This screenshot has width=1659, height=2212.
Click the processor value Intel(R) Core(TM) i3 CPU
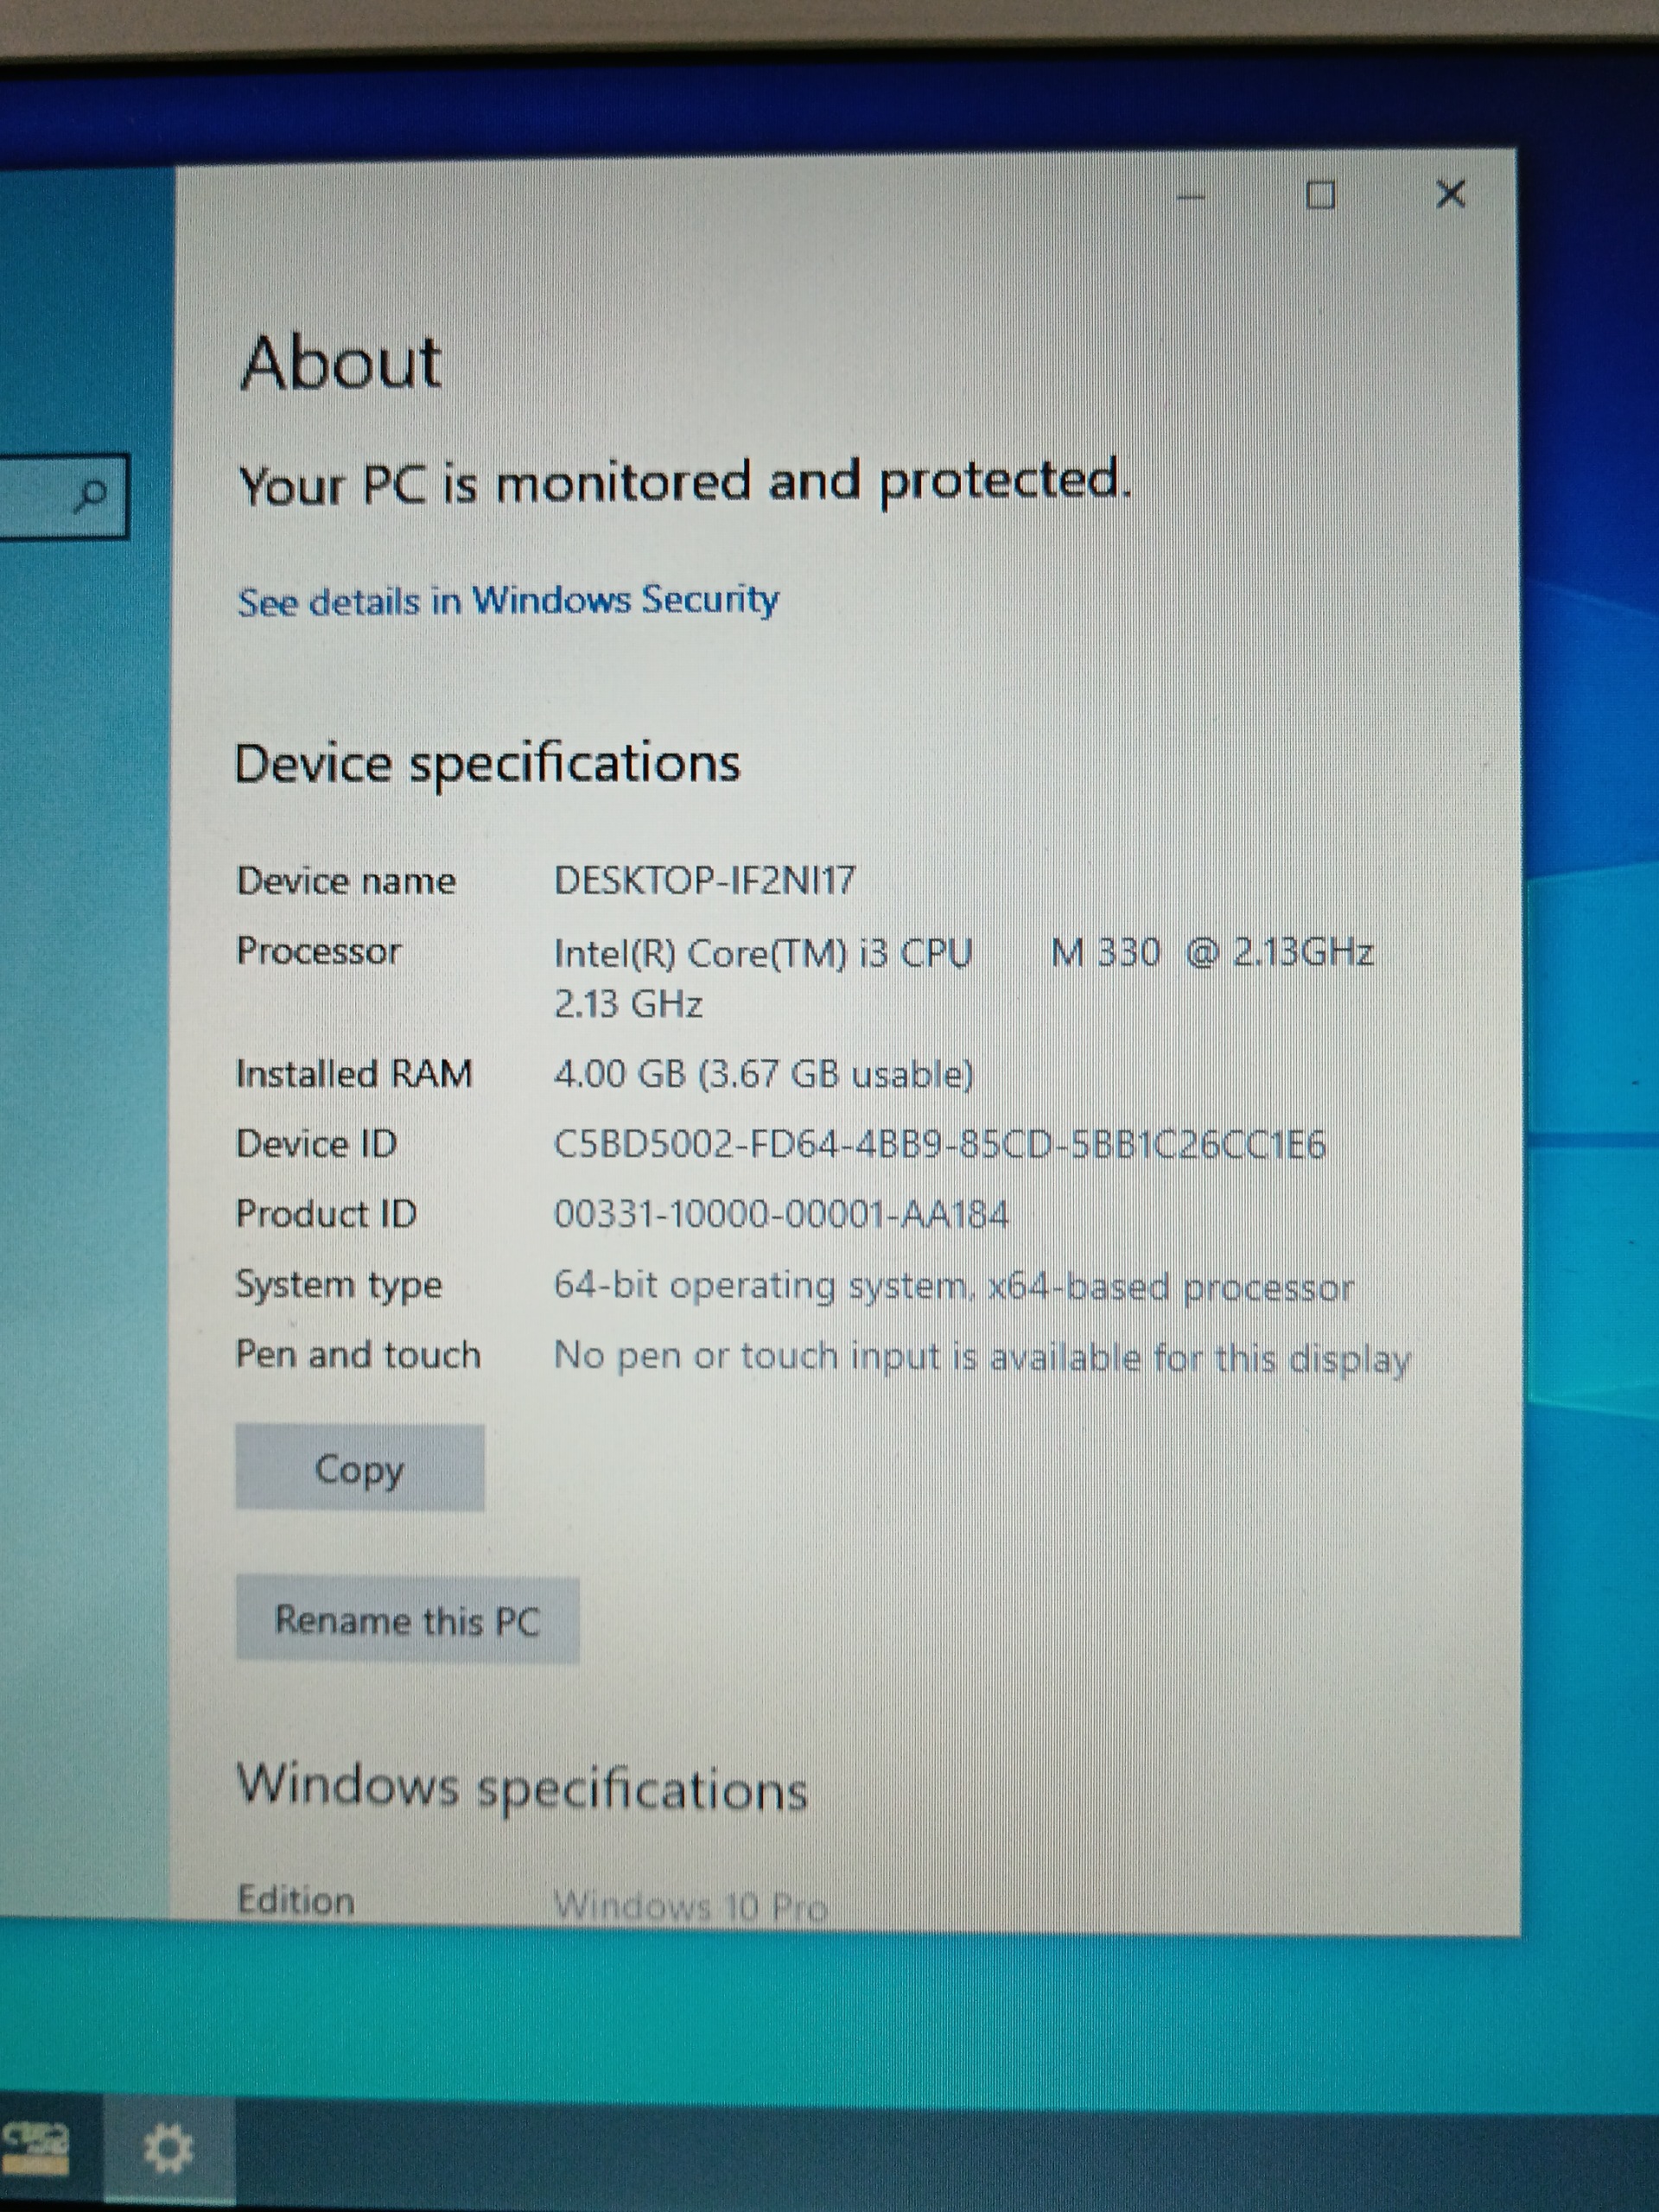click(x=964, y=977)
